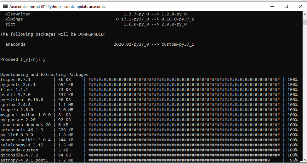
Task: Click the '1.0.0-py_0 --> 2.0.0-py_0' version text
Action: coord(155,24)
